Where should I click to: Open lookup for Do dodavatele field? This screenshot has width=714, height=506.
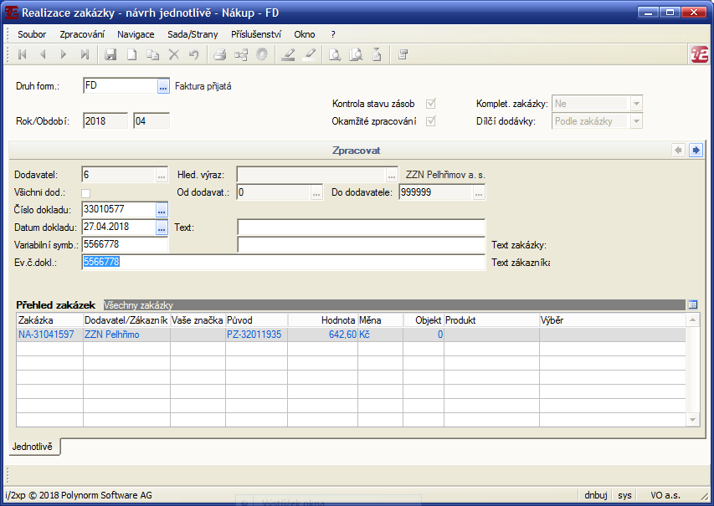479,192
